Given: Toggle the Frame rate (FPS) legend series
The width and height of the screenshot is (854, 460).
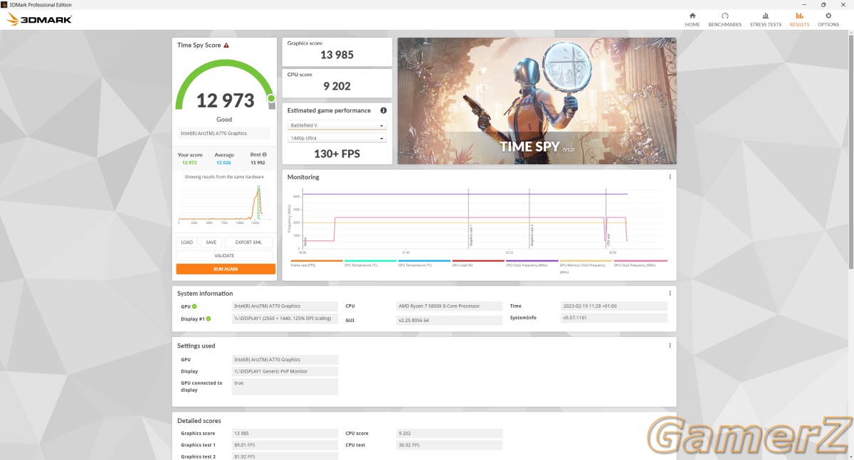Looking at the screenshot, I should [316, 264].
